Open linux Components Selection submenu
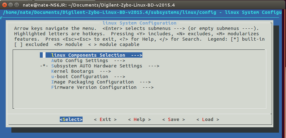The height and width of the screenshot is (138, 286). pos(91,55)
